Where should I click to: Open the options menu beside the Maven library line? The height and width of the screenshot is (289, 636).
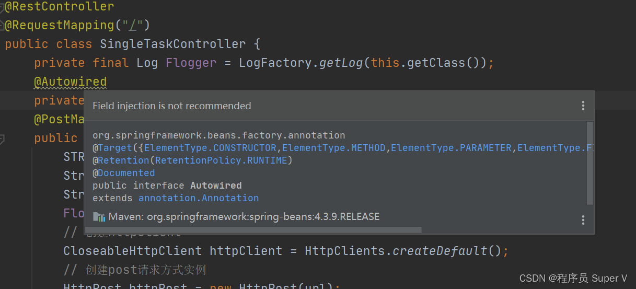point(583,221)
